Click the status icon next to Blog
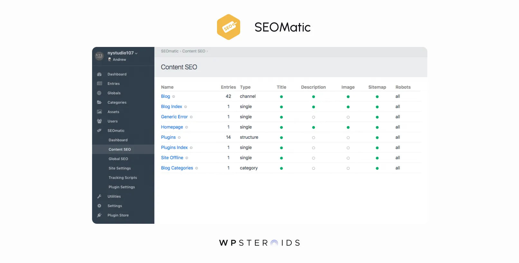The height and width of the screenshot is (263, 519). tap(174, 96)
